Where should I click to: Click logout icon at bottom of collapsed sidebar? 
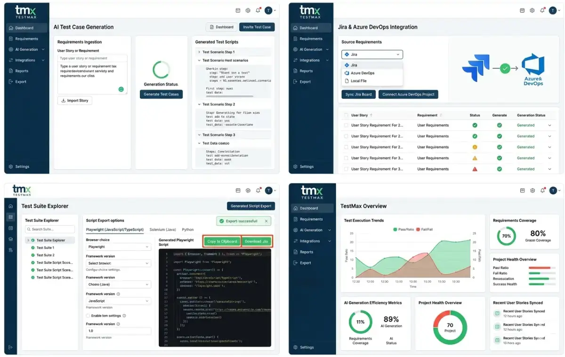[10, 348]
